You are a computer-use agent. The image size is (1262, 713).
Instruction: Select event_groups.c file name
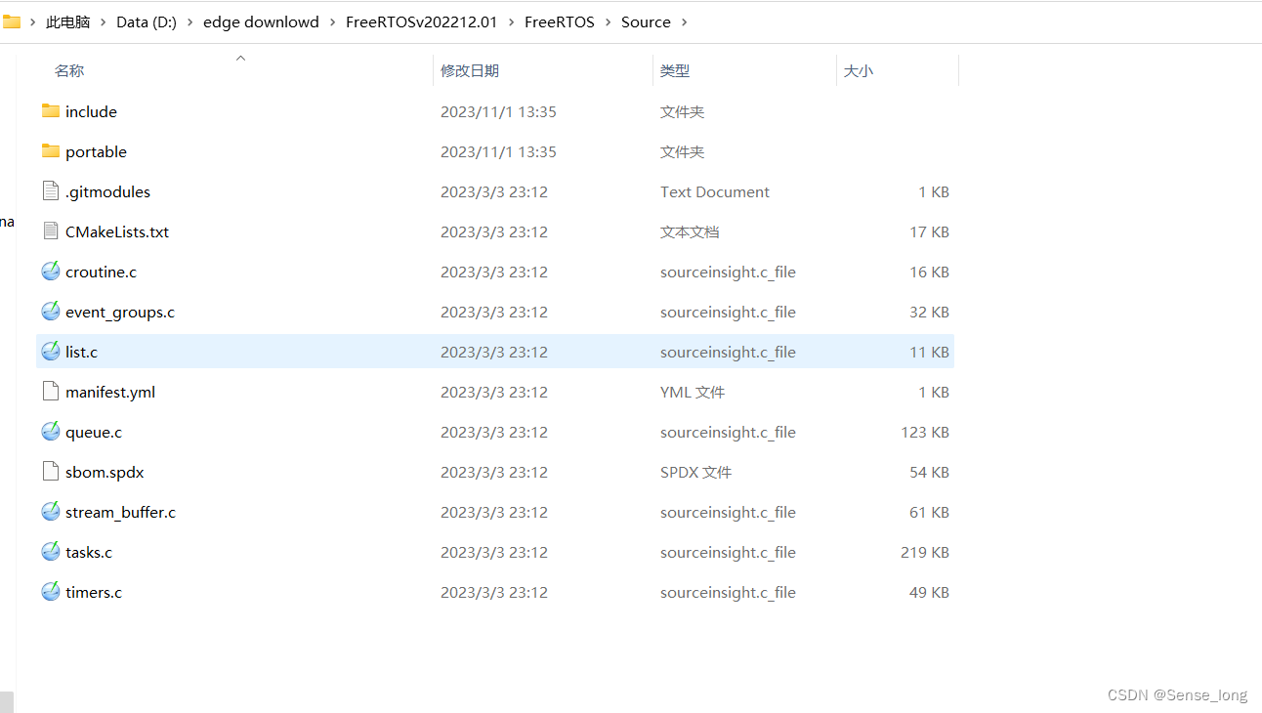[120, 312]
